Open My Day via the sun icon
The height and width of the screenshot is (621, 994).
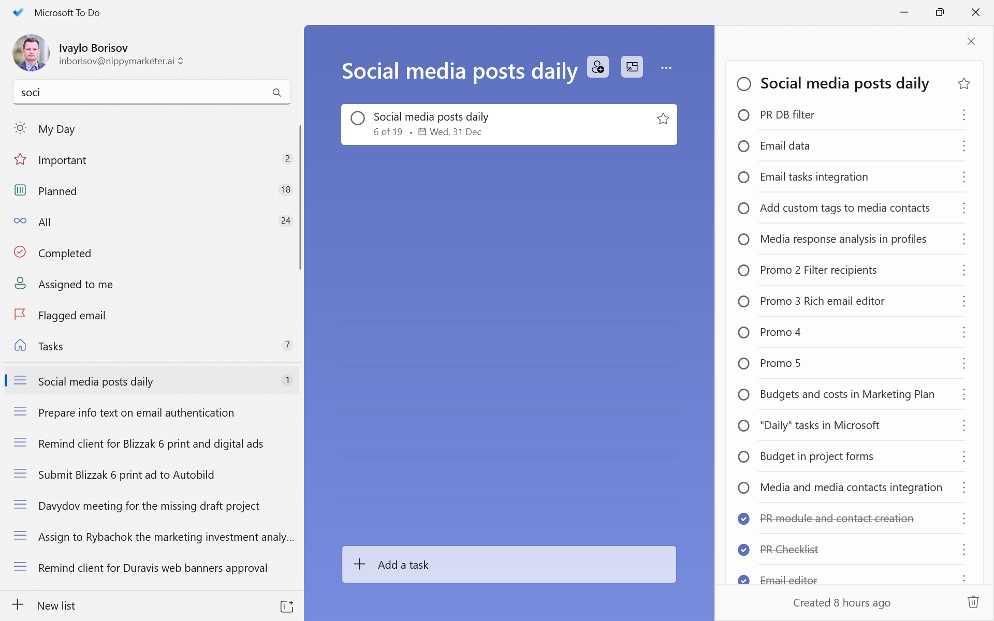20,129
